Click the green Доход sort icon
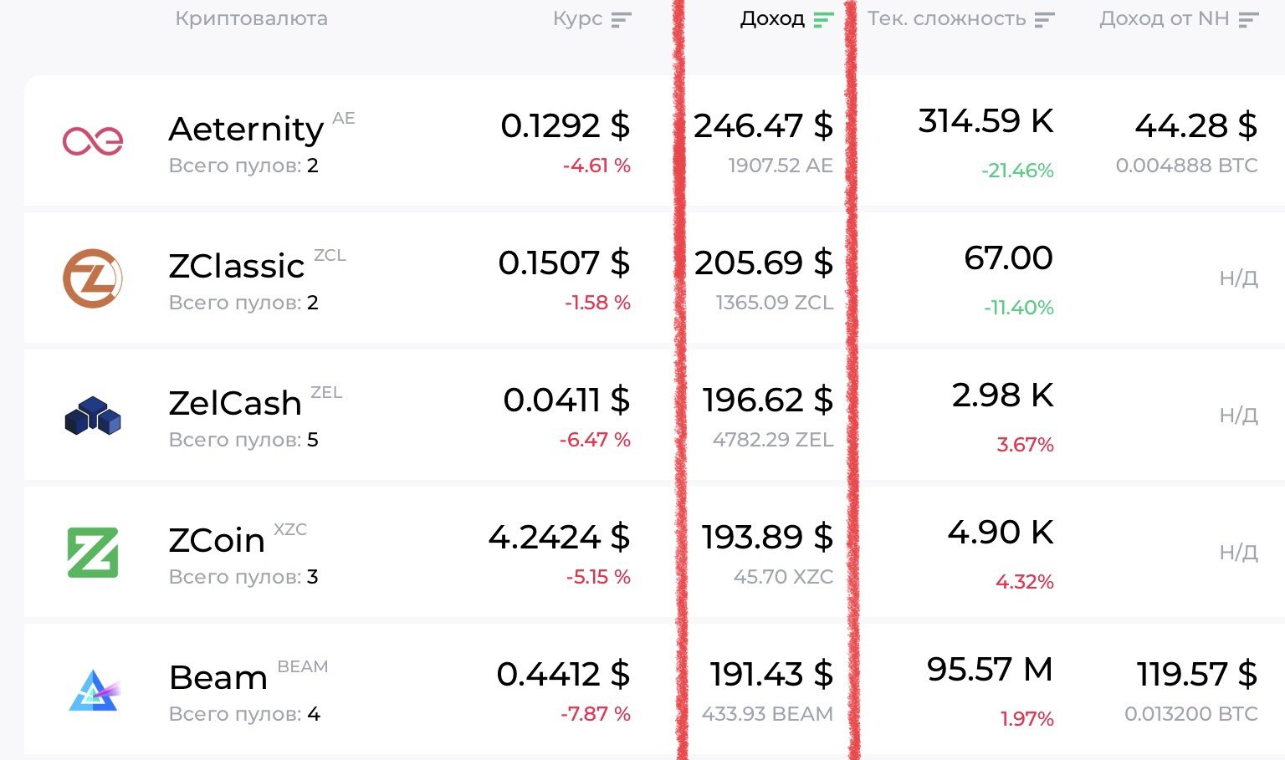1285x760 pixels. 824,19
